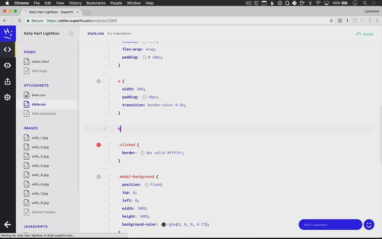Toggle the widget next to position fixed
This screenshot has height=239, width=382.
click(x=146, y=185)
